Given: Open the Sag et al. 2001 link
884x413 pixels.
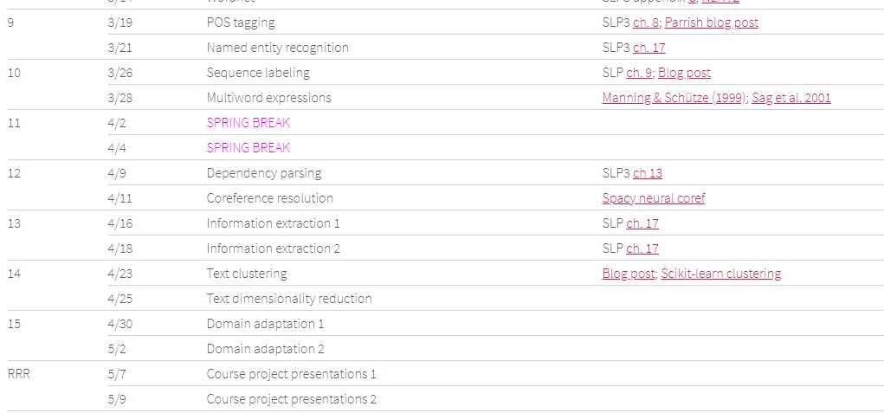Looking at the screenshot, I should 791,98.
